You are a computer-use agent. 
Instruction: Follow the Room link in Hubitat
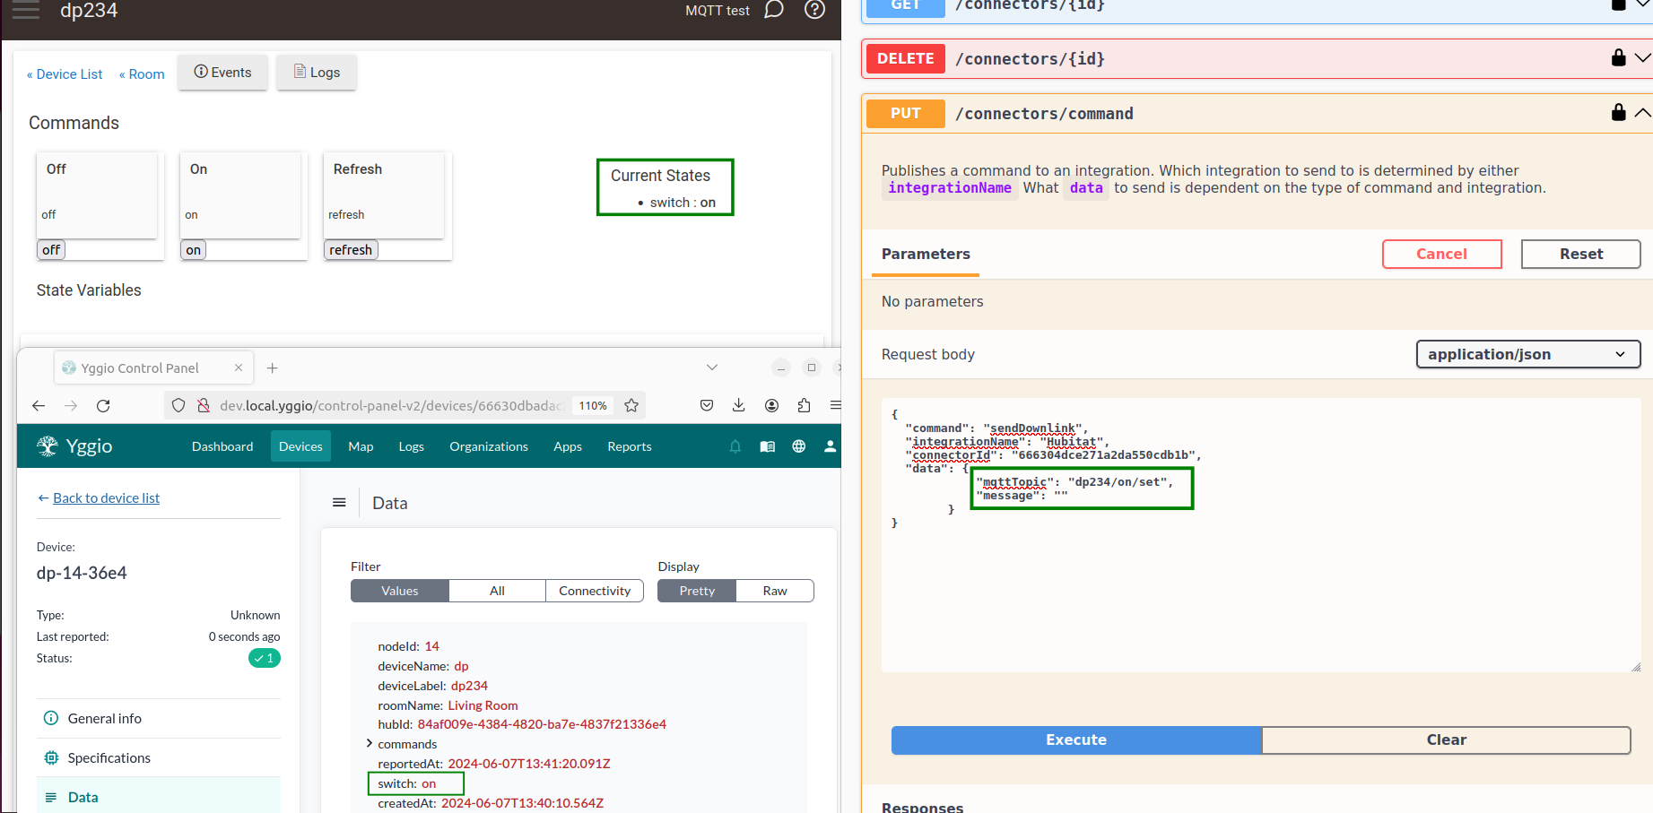tap(142, 74)
